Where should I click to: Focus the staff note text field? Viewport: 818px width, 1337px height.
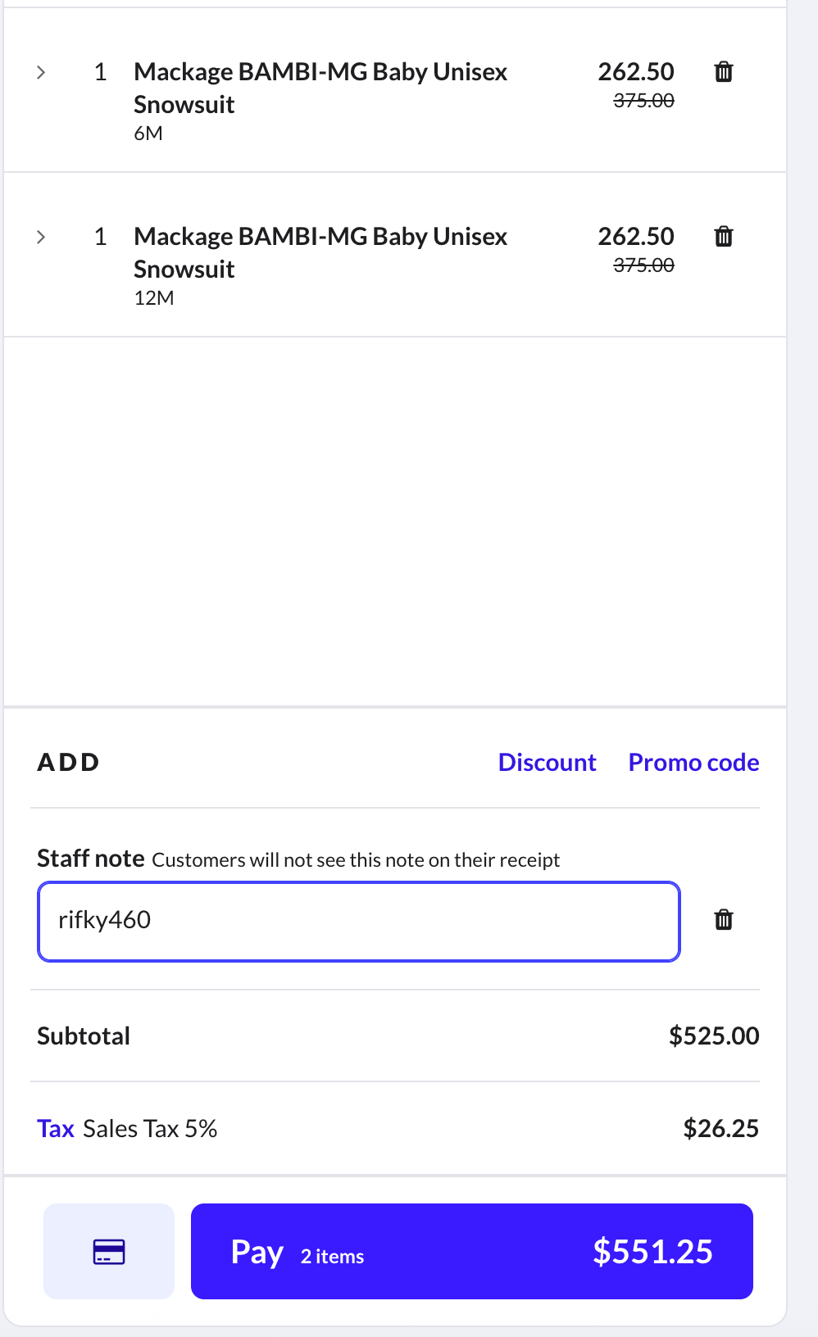[358, 921]
